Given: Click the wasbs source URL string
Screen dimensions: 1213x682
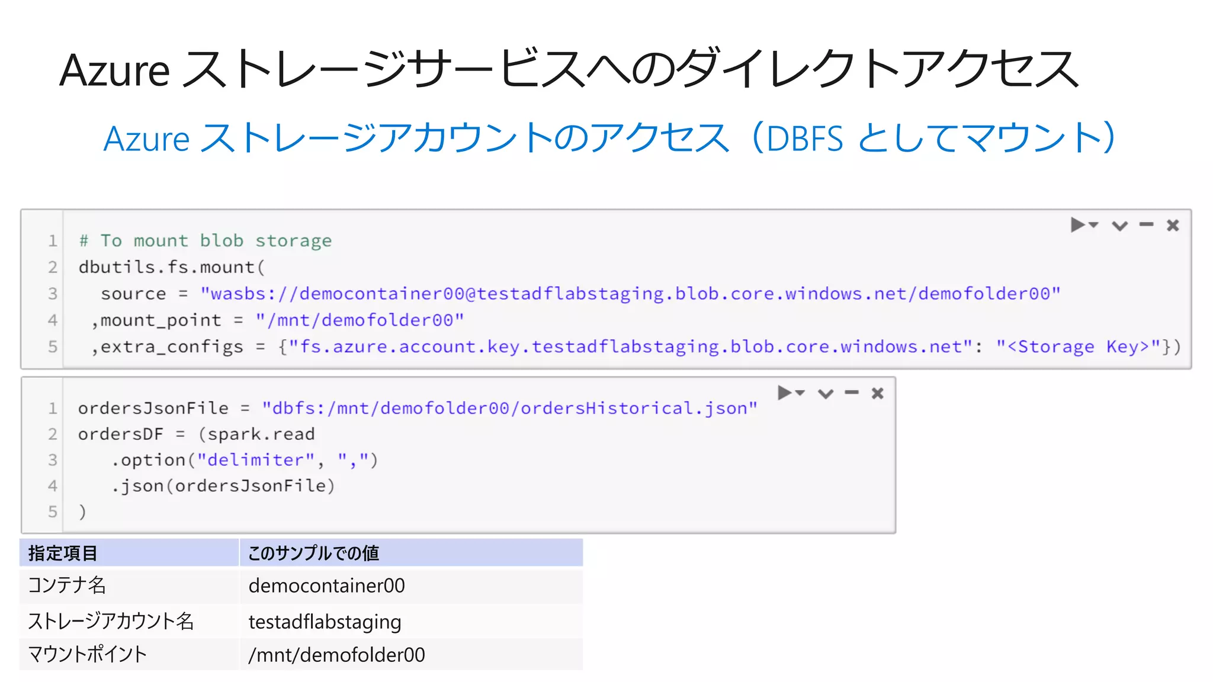Looking at the screenshot, I should pos(630,294).
